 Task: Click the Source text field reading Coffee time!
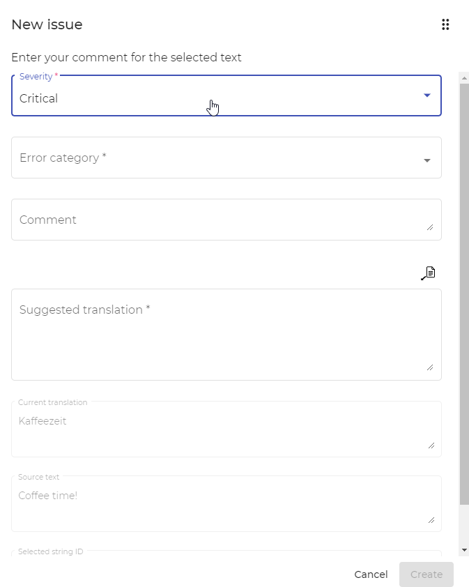pyautogui.click(x=226, y=503)
